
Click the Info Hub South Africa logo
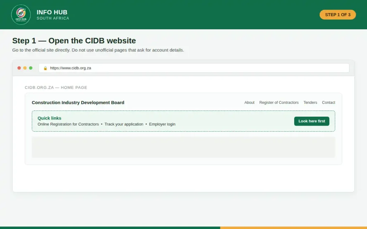[21, 14]
